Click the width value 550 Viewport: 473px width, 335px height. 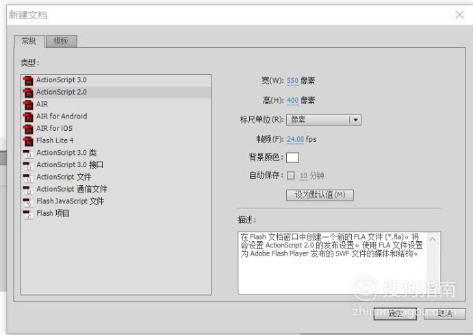tap(292, 81)
